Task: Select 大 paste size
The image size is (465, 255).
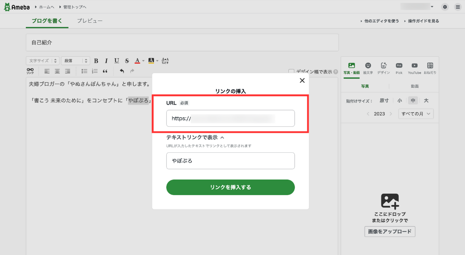Action: [426, 100]
